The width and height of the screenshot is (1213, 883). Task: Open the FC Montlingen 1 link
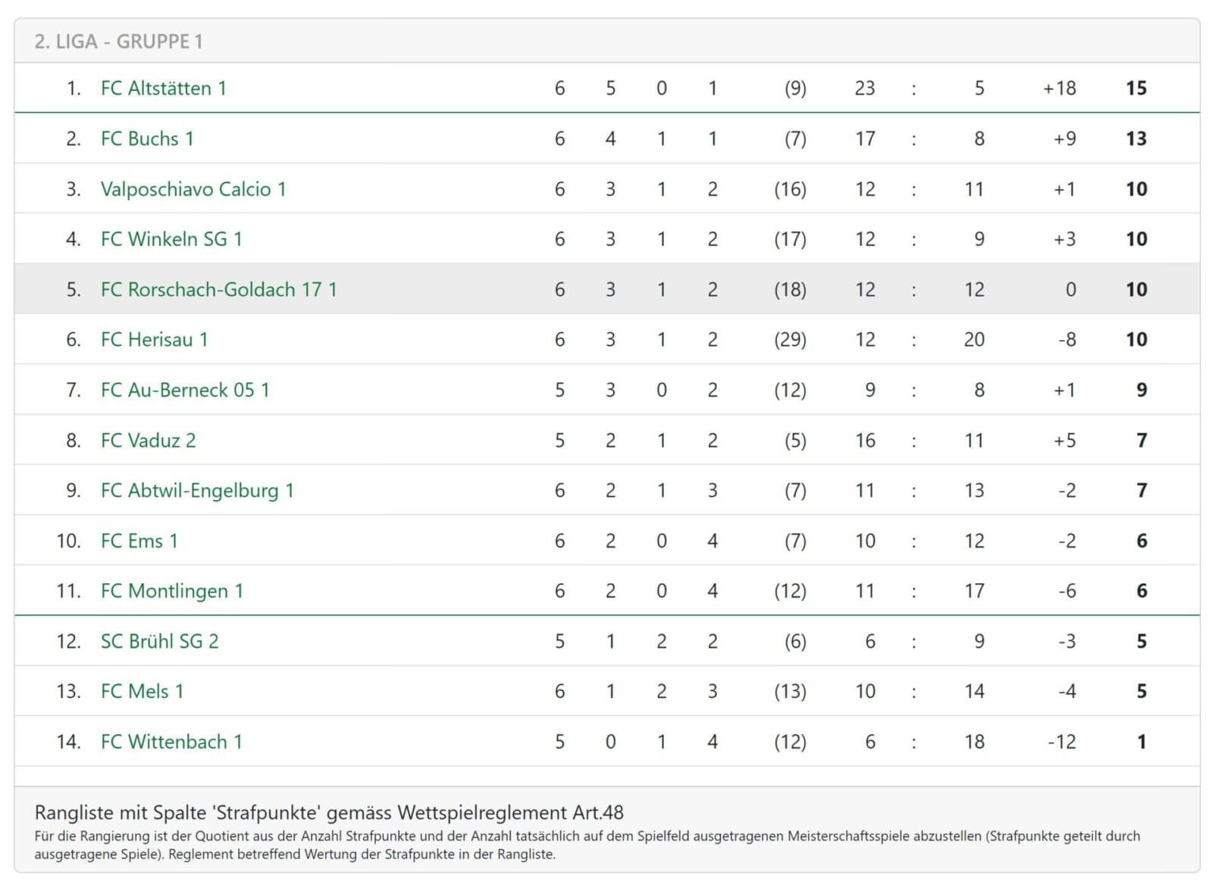172,591
